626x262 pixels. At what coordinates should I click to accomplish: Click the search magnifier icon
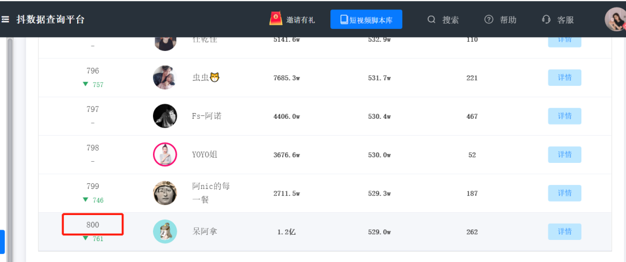(x=431, y=20)
